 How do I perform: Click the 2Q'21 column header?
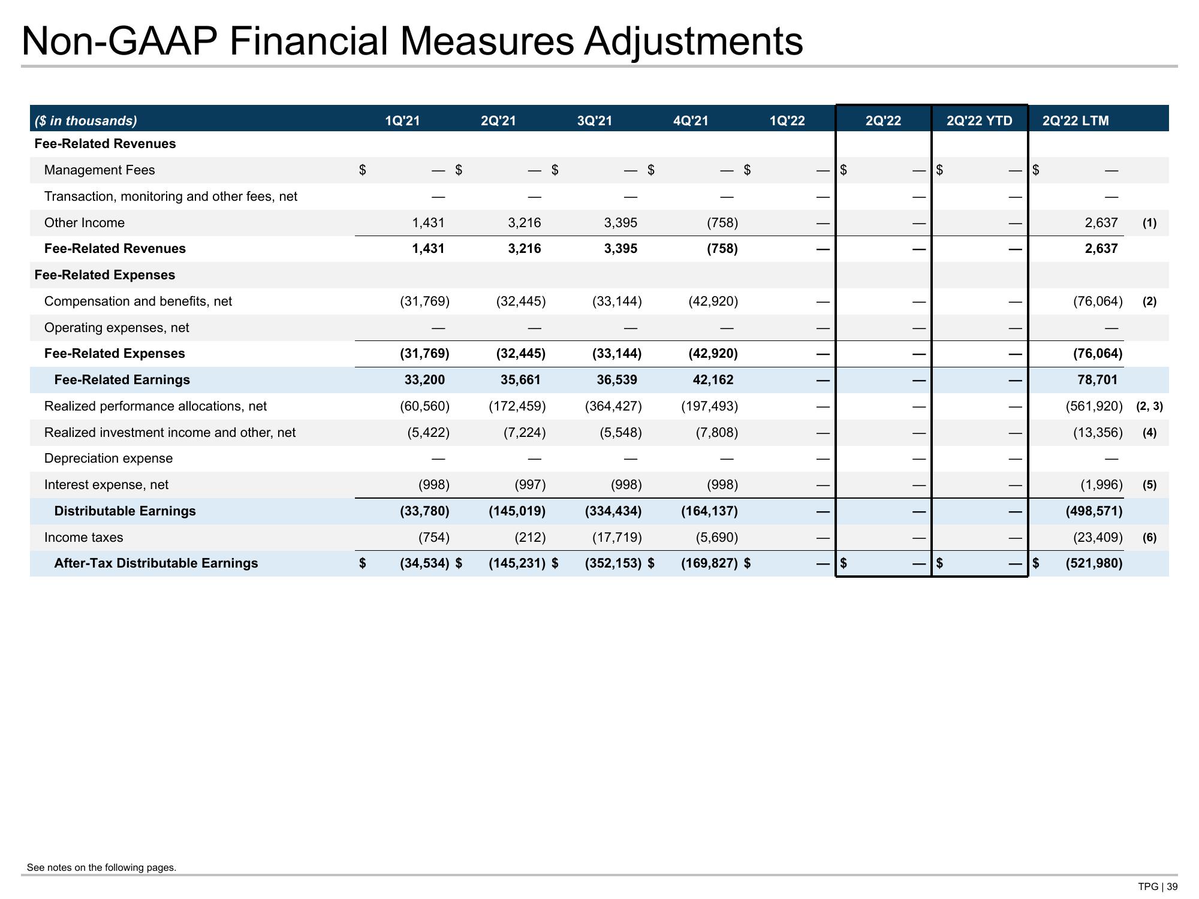tap(498, 121)
